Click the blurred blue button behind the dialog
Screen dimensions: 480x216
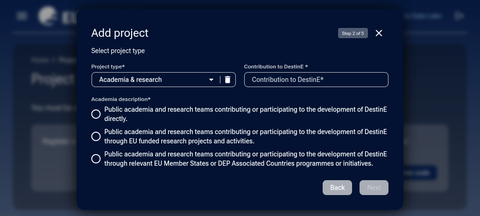[x=420, y=173]
